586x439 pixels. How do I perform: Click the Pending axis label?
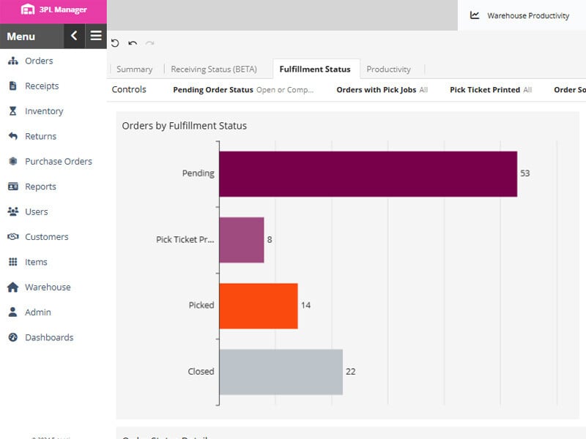pyautogui.click(x=198, y=173)
